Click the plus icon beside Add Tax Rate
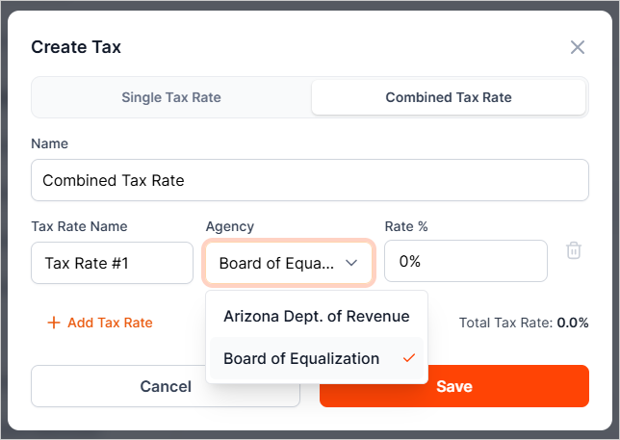This screenshot has width=620, height=440. (53, 323)
